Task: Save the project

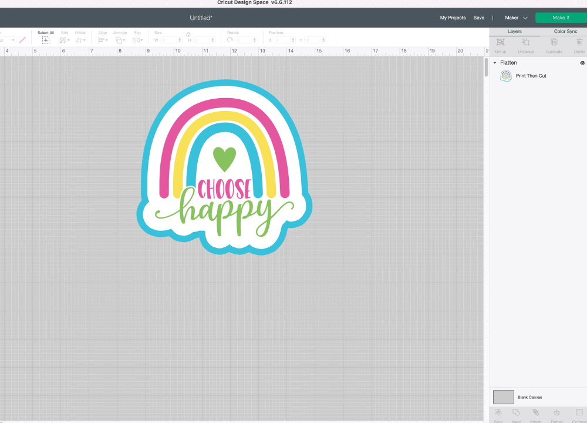Action: (479, 18)
